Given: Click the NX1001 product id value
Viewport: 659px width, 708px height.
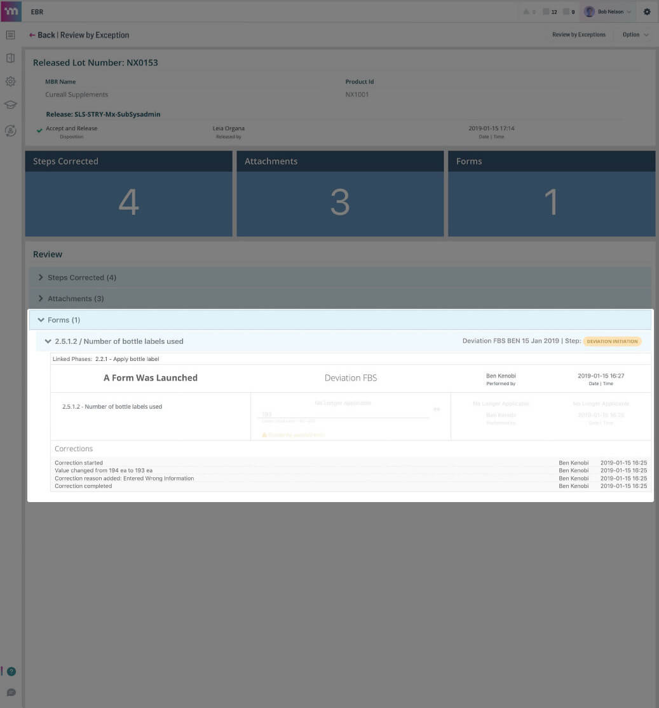Looking at the screenshot, I should (357, 94).
